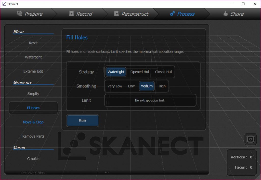
Task: Run the Fill Holes operation
Action: (83, 121)
